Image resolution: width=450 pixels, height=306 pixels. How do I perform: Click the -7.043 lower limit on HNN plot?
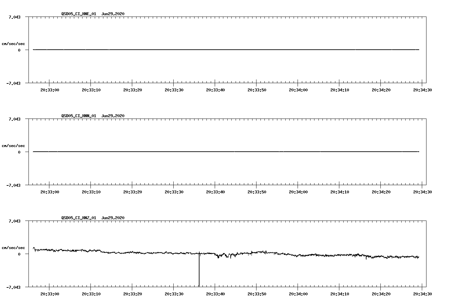(13, 185)
